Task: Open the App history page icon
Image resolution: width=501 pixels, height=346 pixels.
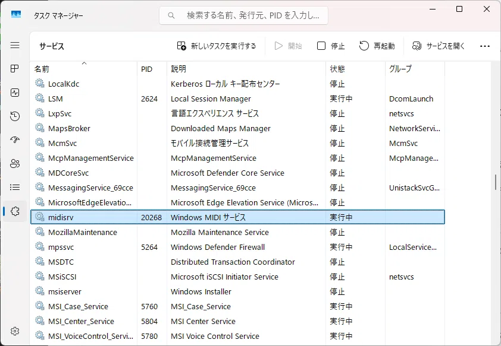Action: click(15, 116)
